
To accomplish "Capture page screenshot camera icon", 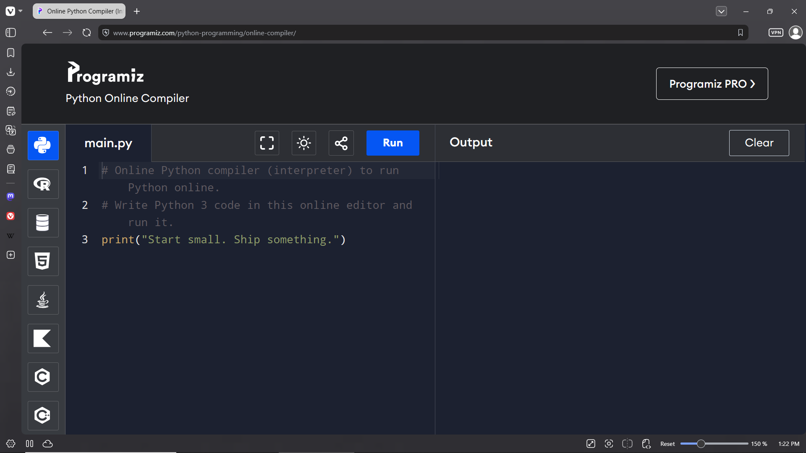I will click(609, 444).
